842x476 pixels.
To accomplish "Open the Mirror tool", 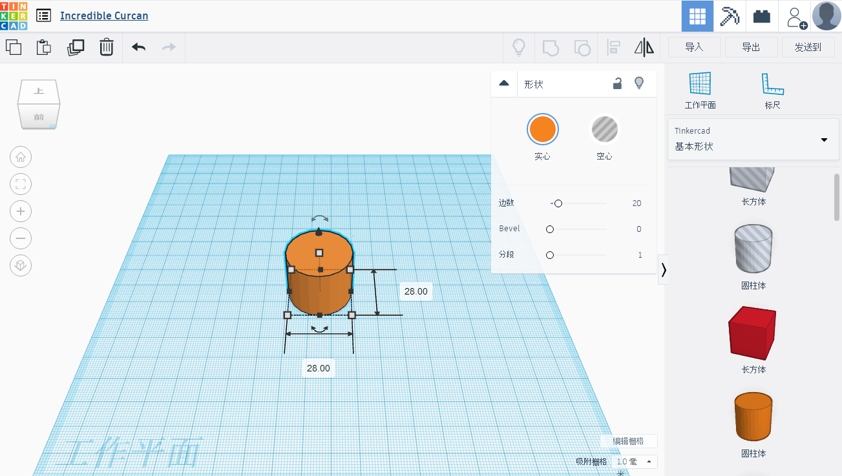I will (x=644, y=47).
